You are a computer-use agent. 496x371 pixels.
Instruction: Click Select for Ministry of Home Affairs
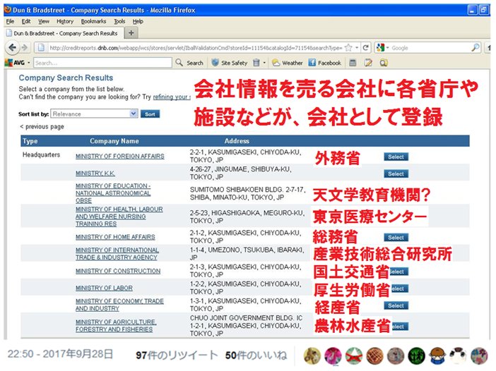pyautogui.click(x=396, y=238)
